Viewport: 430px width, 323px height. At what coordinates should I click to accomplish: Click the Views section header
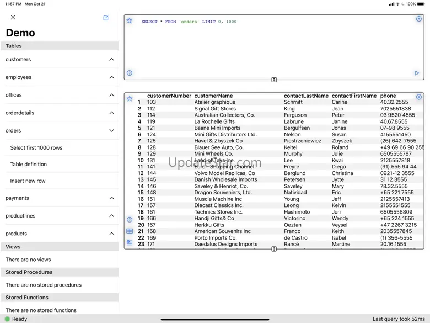coord(60,247)
